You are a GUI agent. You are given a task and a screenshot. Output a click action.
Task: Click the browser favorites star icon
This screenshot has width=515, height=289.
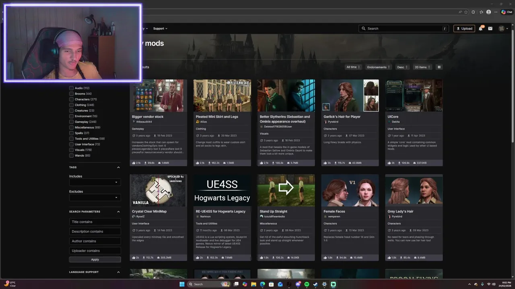pos(466,12)
